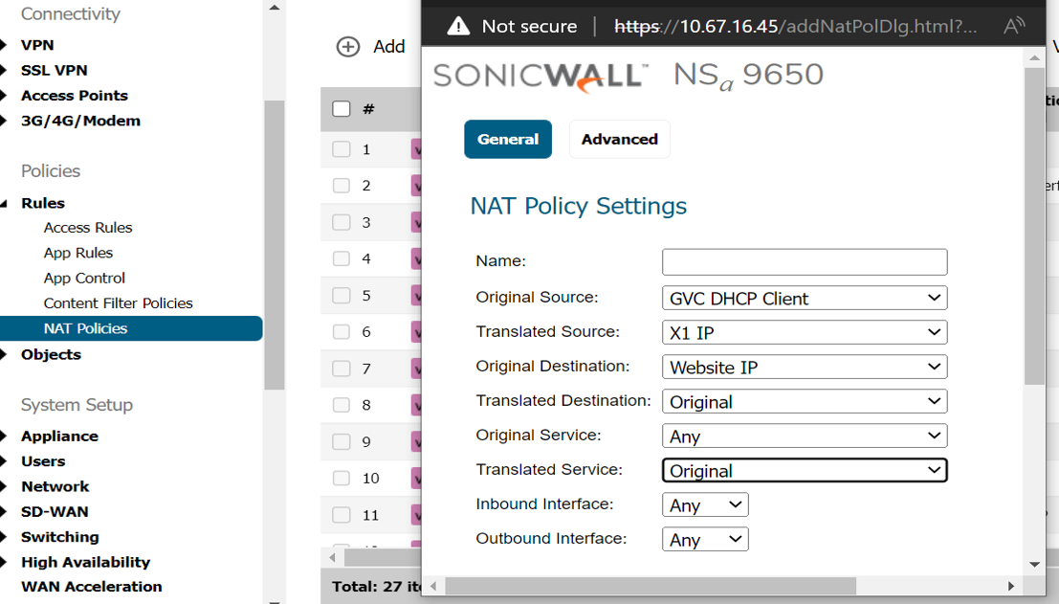The height and width of the screenshot is (604, 1059).
Task: Click the Read aloud icon in address bar
Action: [x=1014, y=26]
